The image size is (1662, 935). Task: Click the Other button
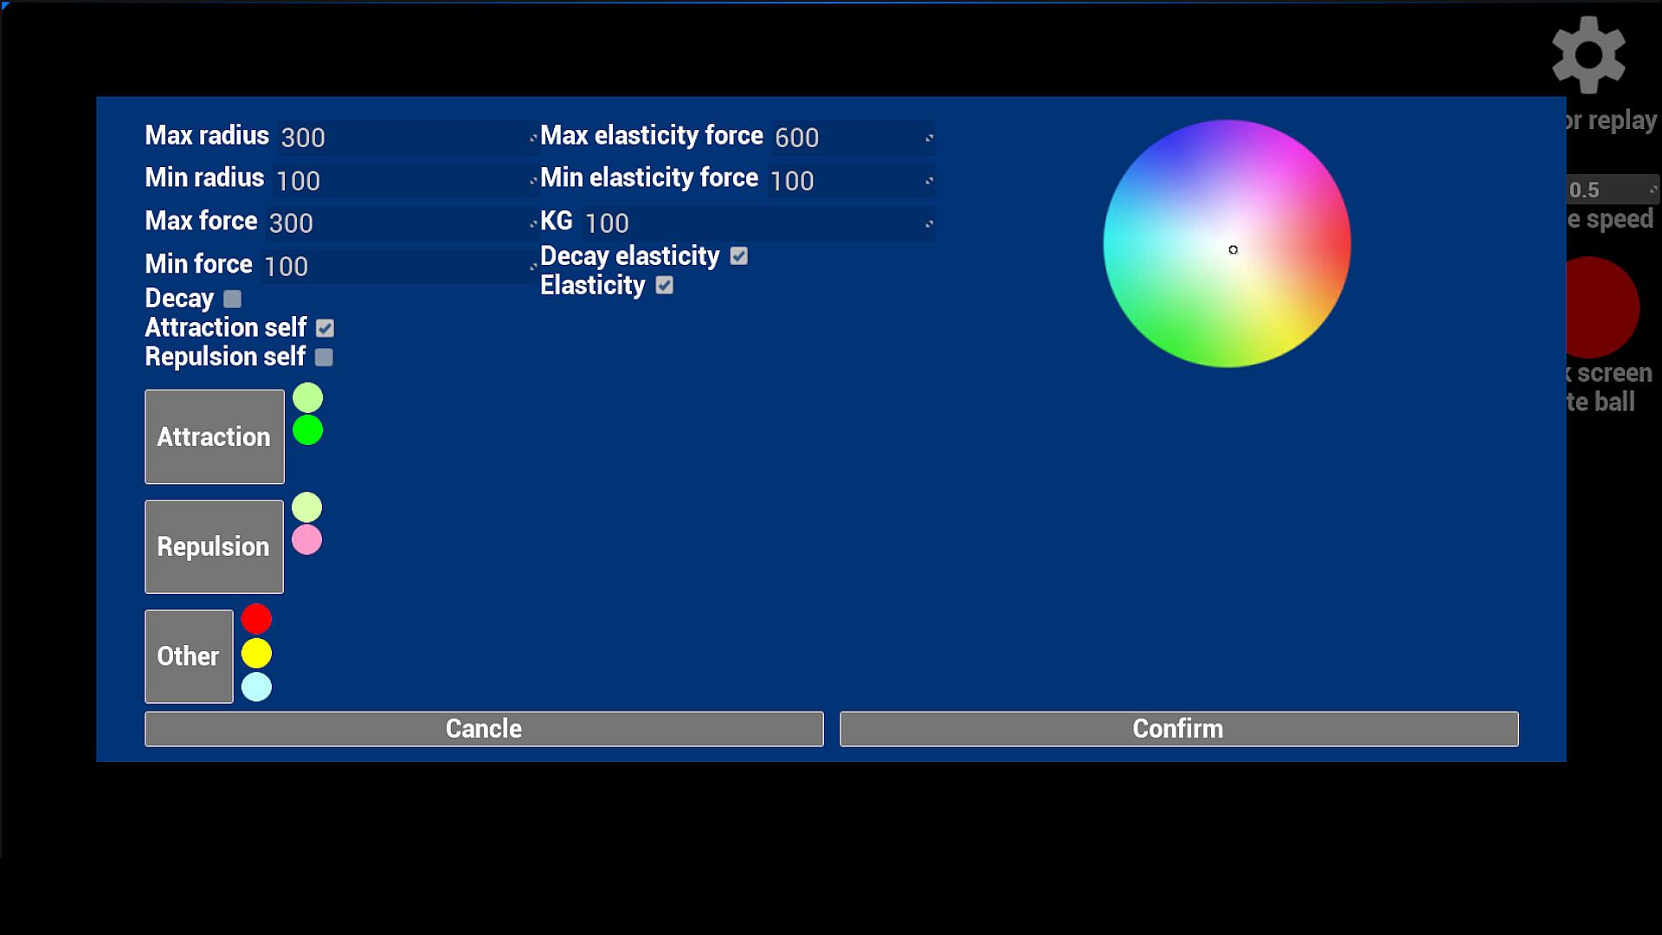click(x=189, y=656)
